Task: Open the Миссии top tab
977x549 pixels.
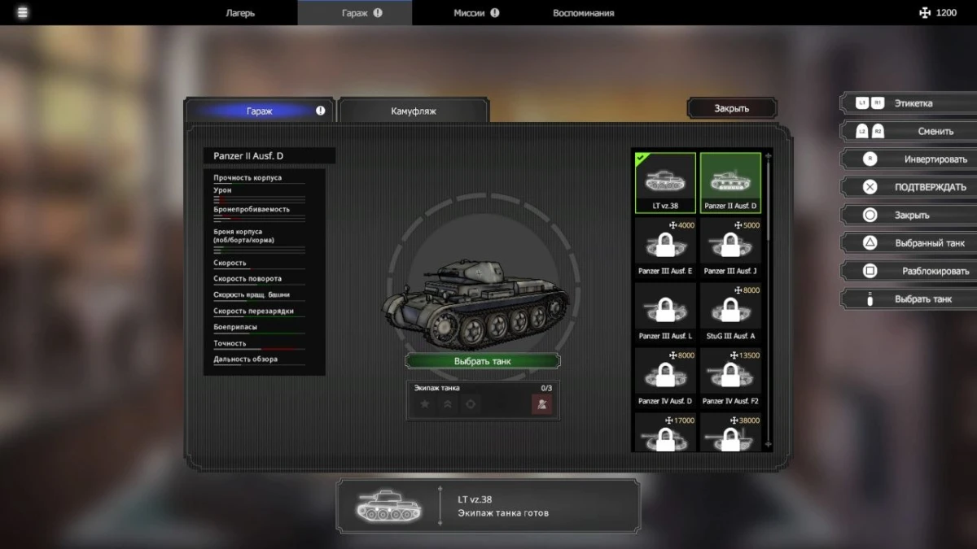Action: 476,13
